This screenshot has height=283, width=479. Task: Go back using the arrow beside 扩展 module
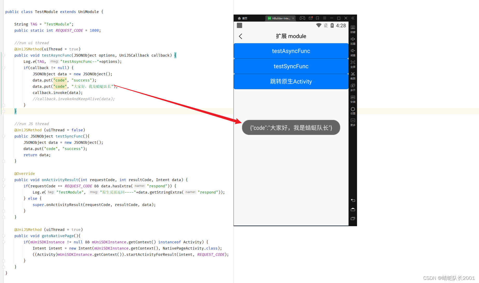241,36
